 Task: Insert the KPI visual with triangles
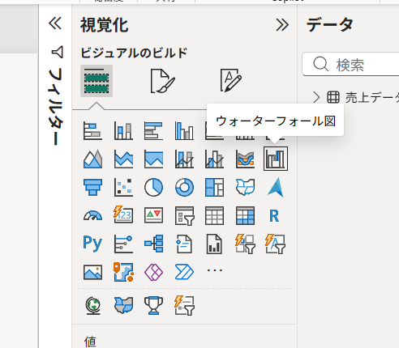[153, 215]
